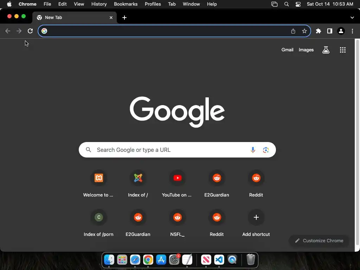Screen dimensions: 360x270
Task: Open the Chrome application menu
Action: [x=27, y=4]
